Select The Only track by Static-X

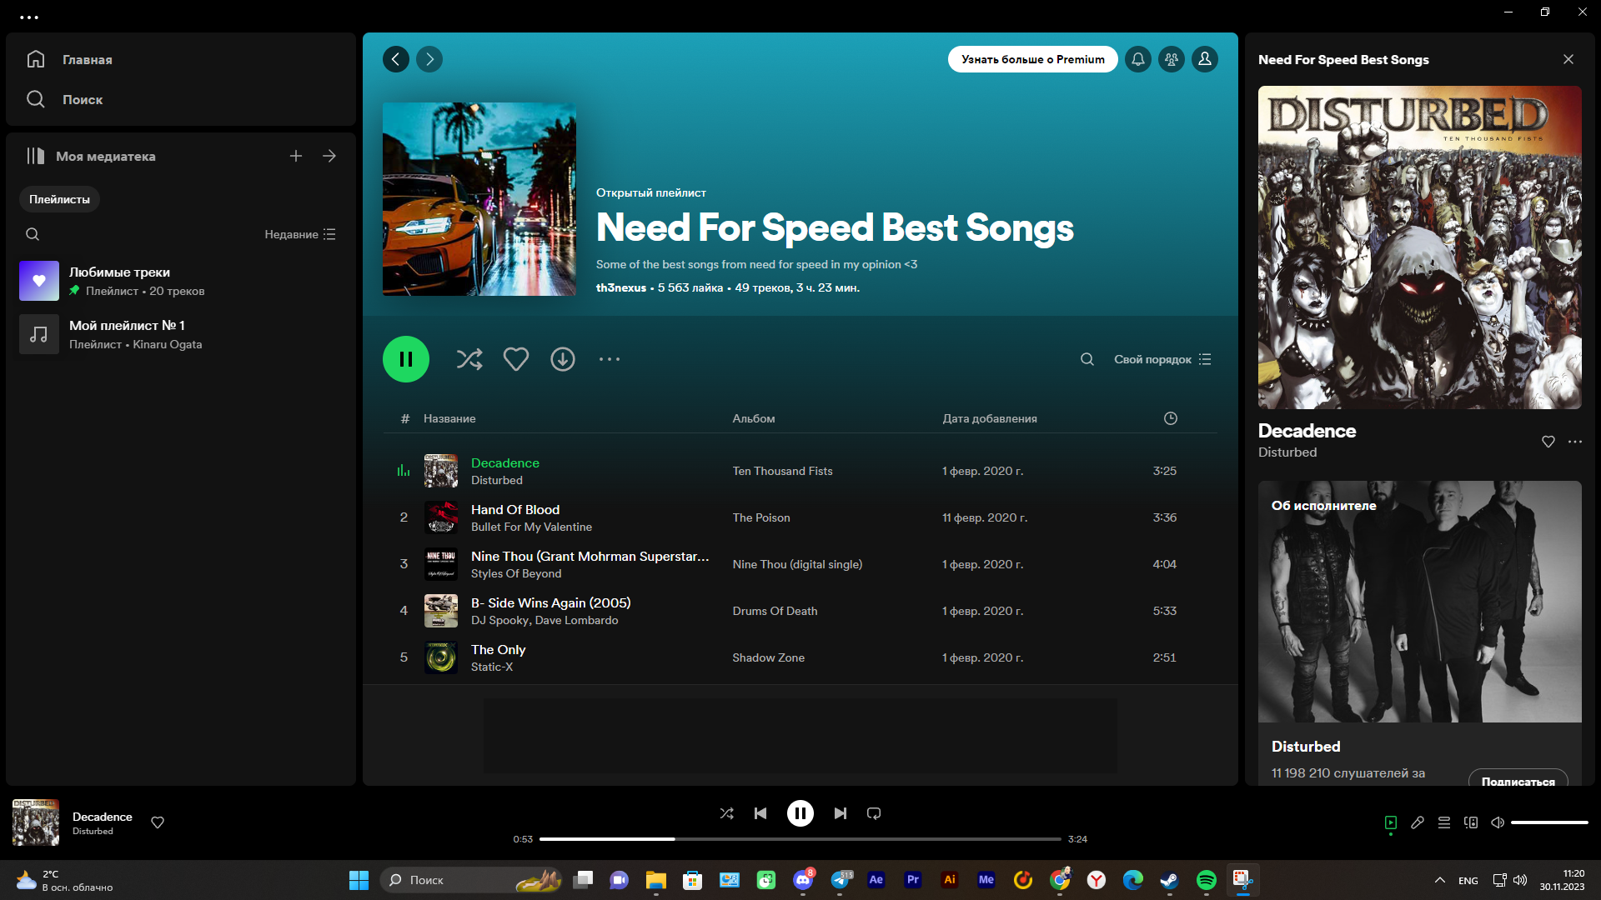click(498, 649)
